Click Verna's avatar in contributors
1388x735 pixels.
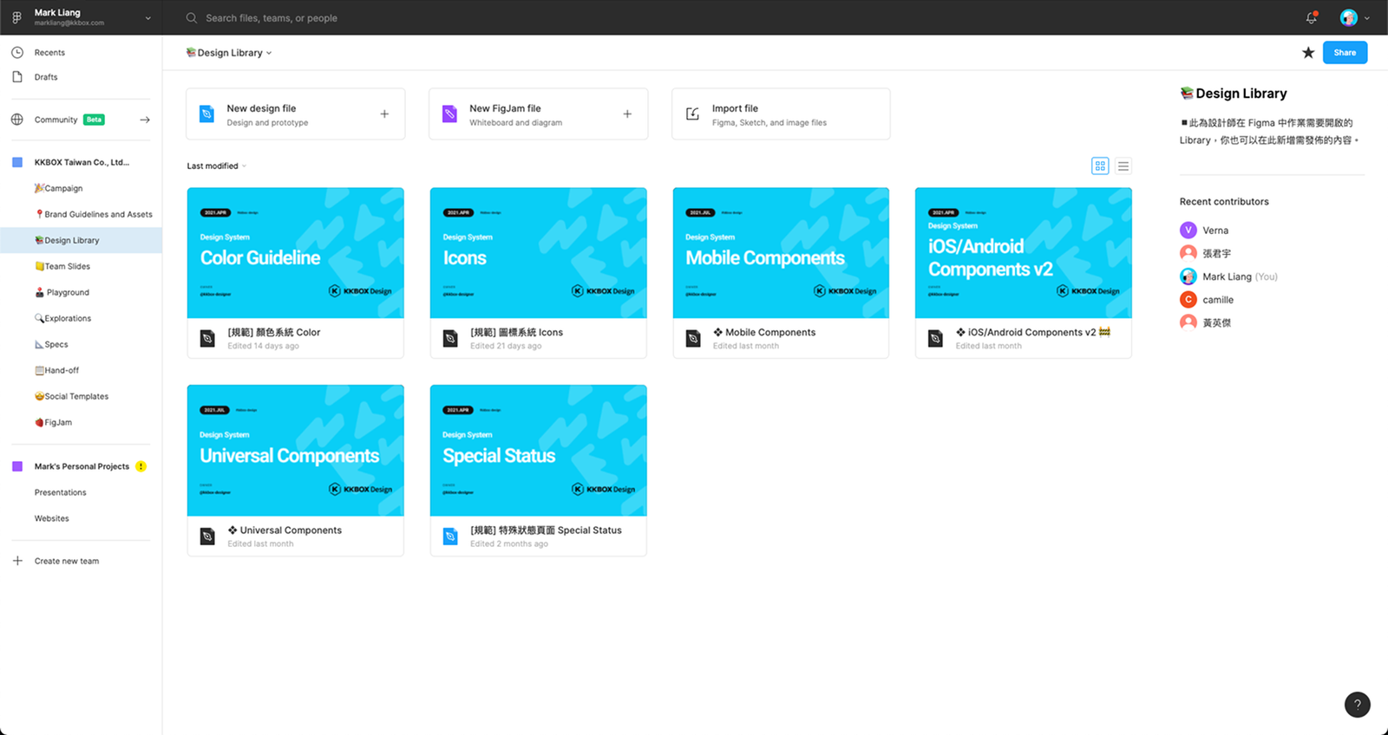point(1188,230)
